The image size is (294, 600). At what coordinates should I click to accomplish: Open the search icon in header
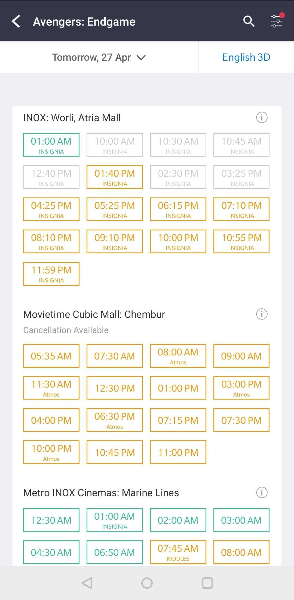click(249, 21)
